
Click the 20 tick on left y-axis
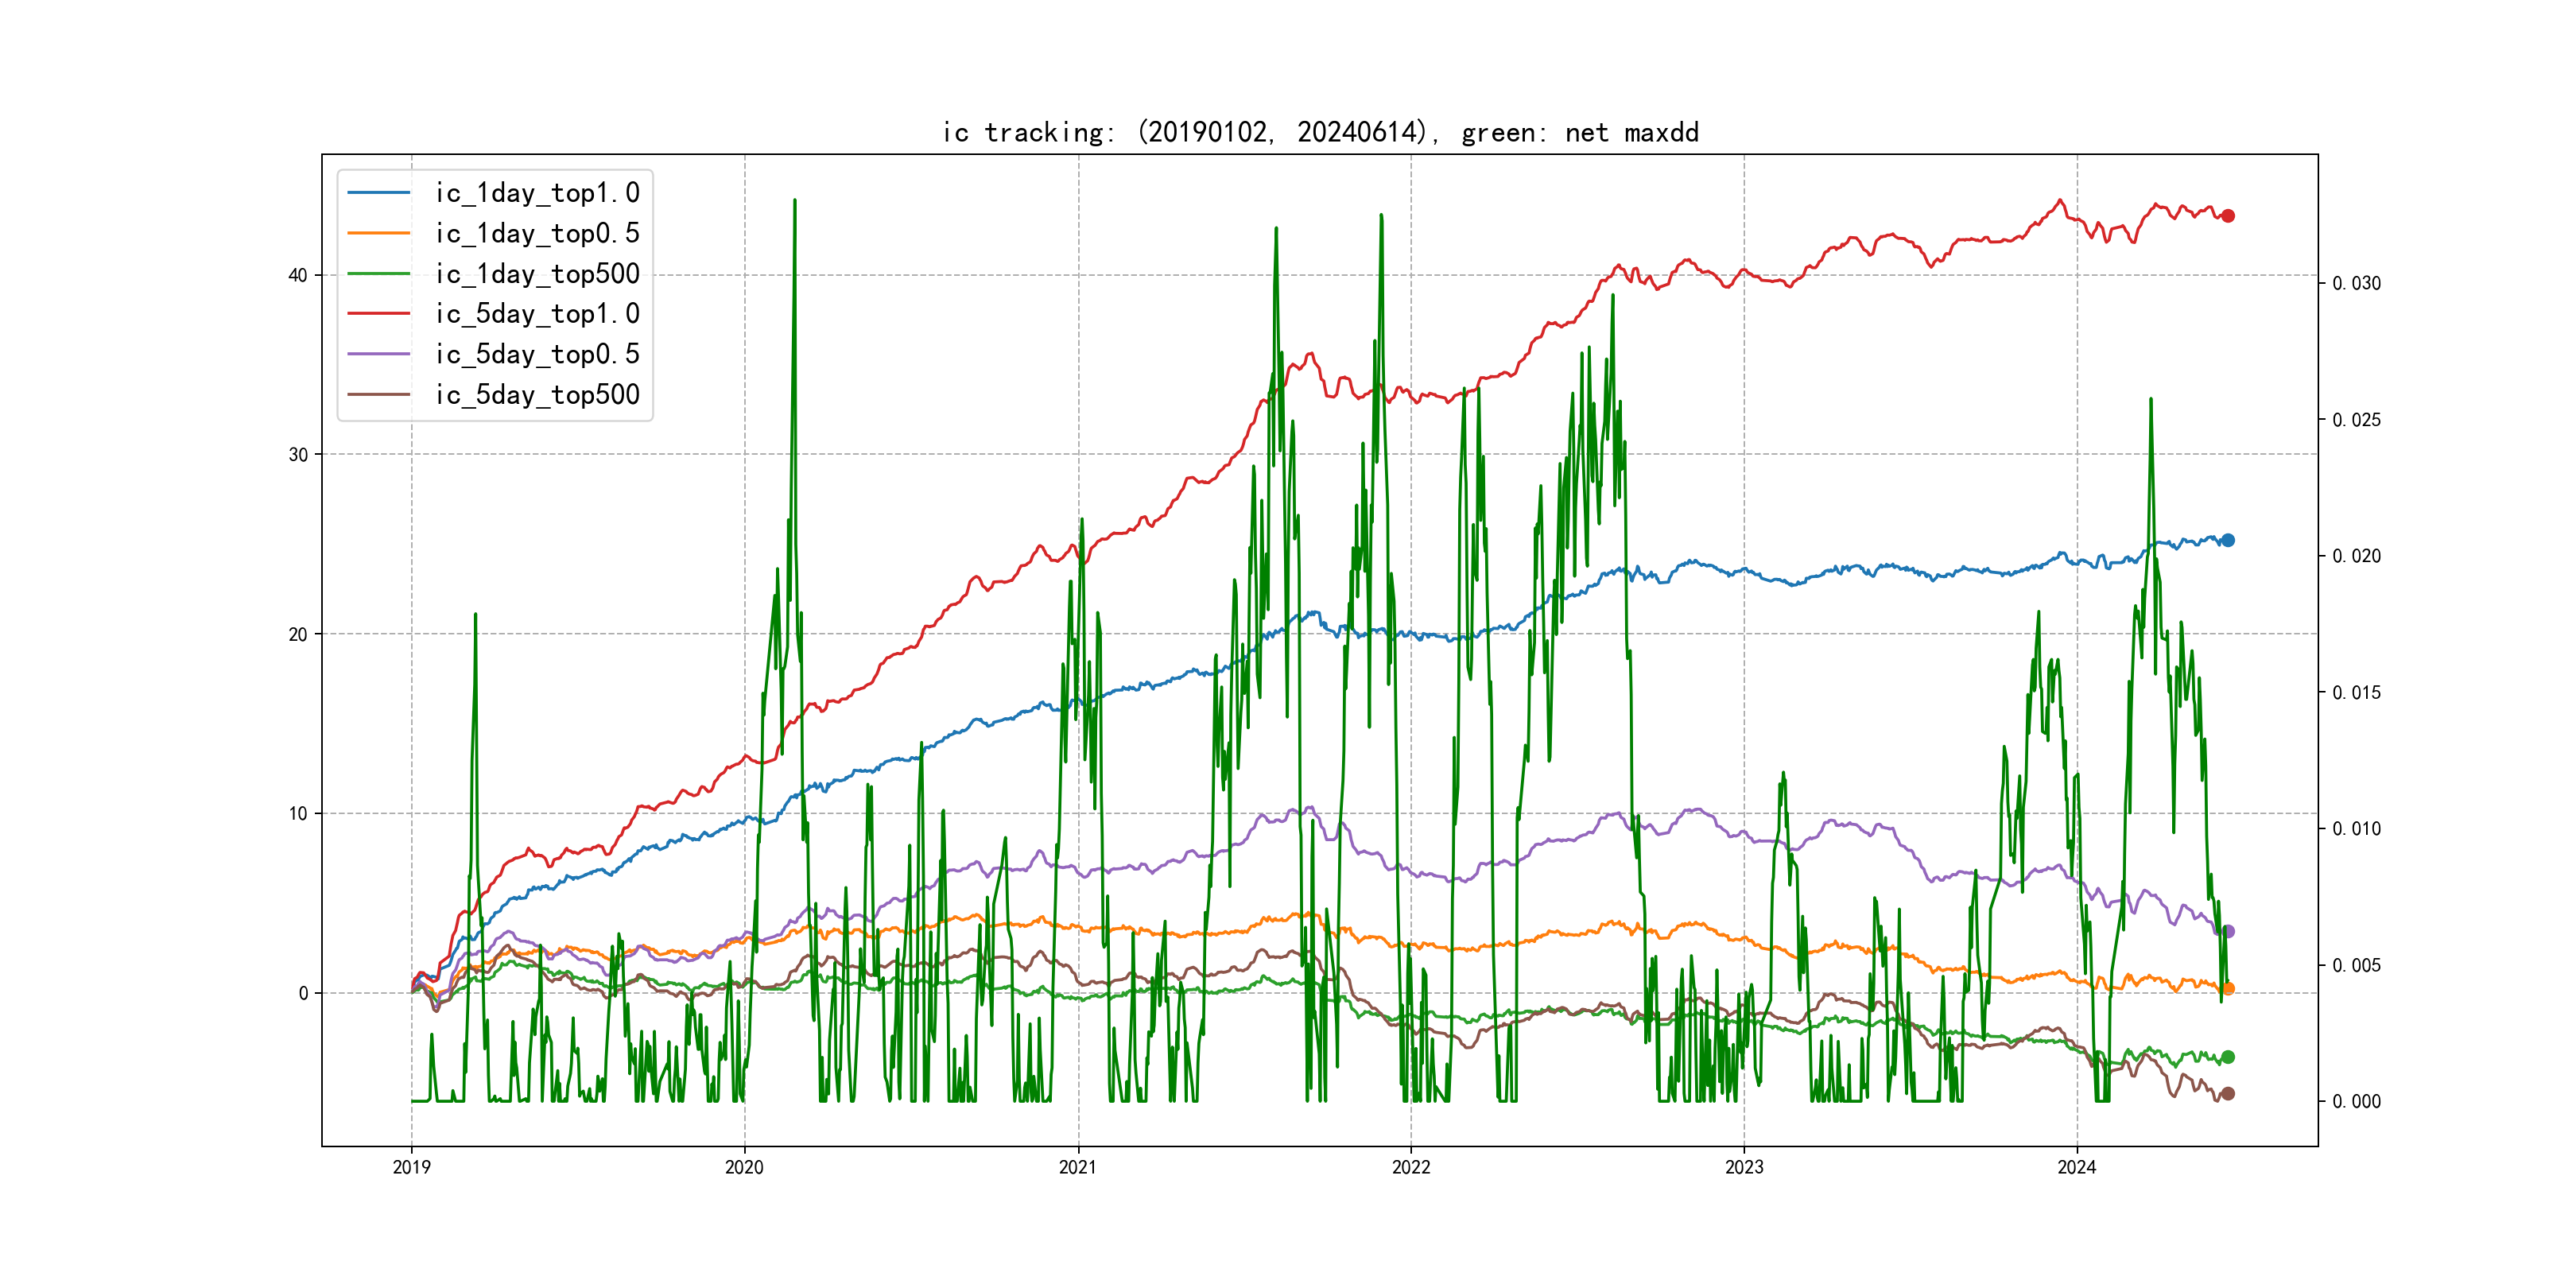pyautogui.click(x=298, y=634)
